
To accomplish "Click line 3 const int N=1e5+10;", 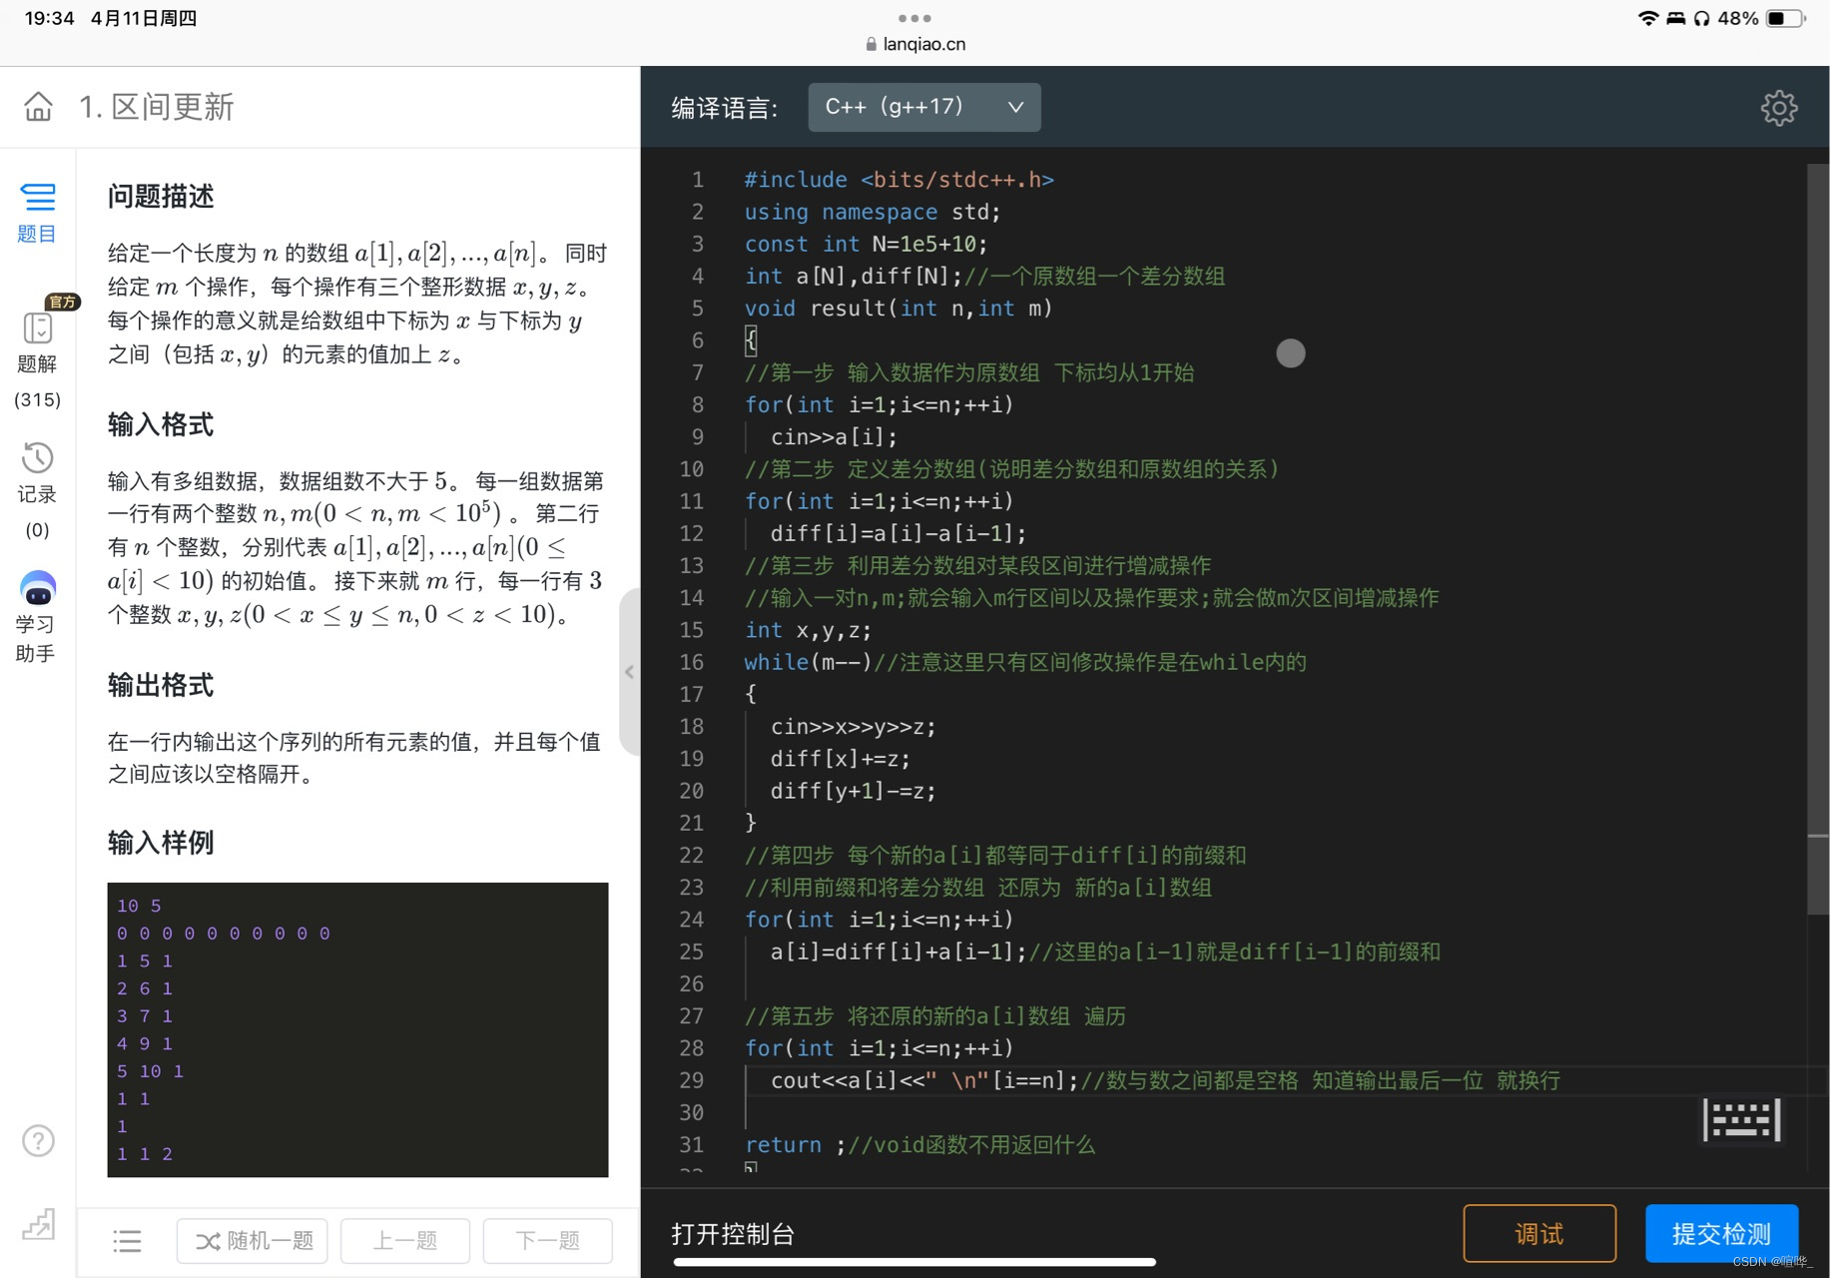I will (x=866, y=244).
